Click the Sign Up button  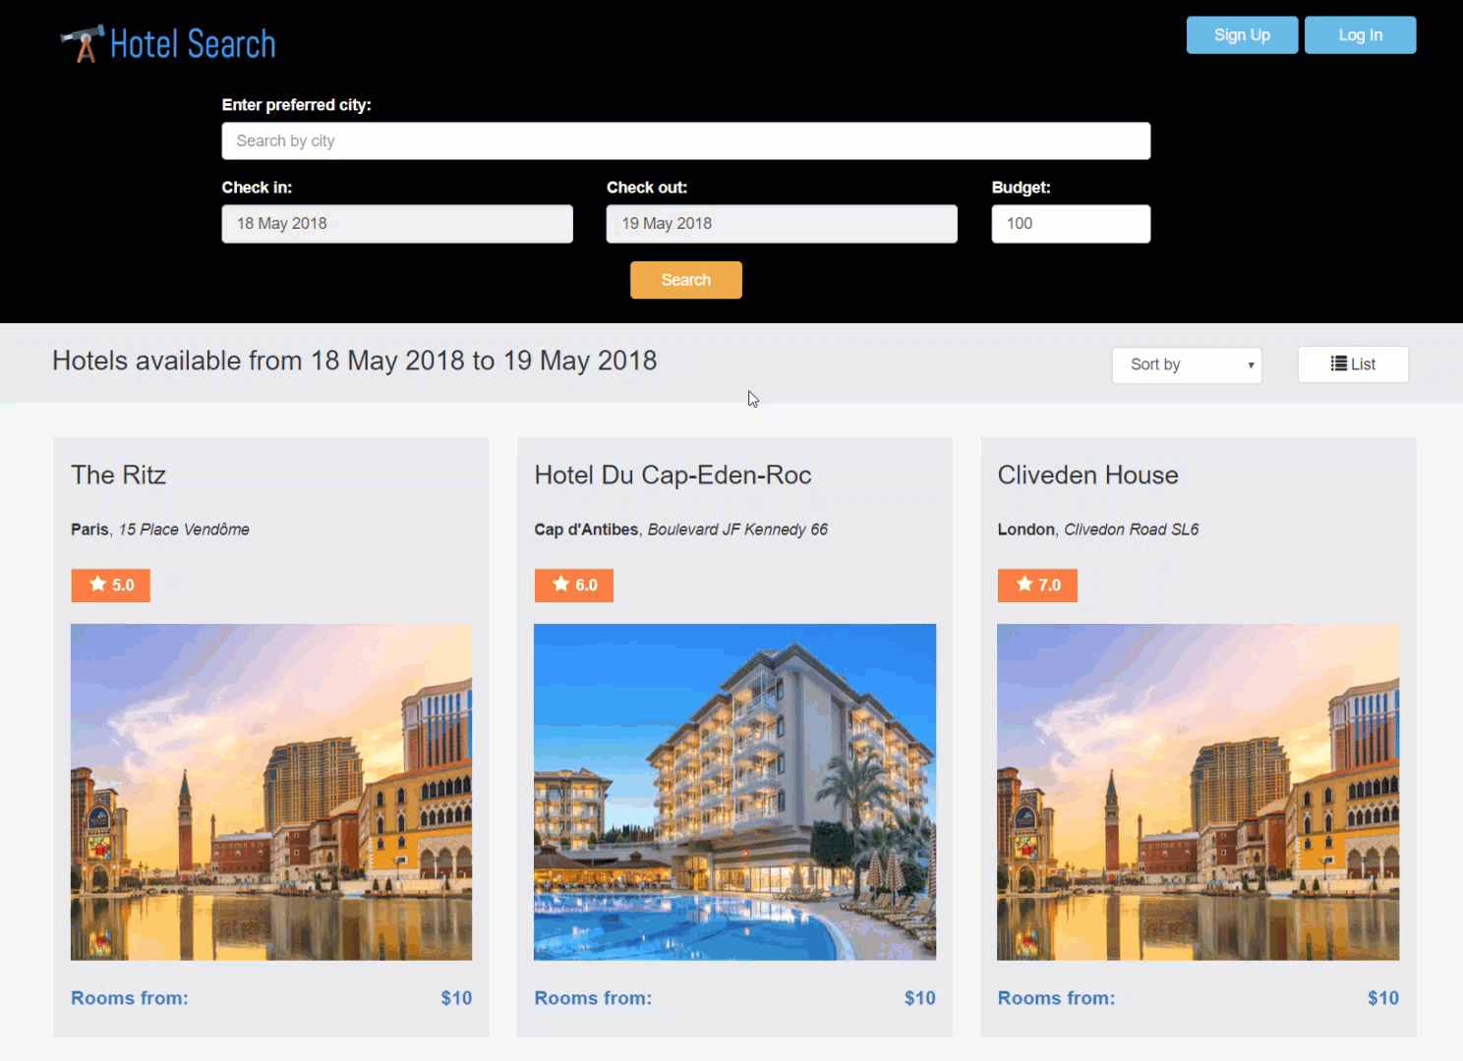[1242, 35]
